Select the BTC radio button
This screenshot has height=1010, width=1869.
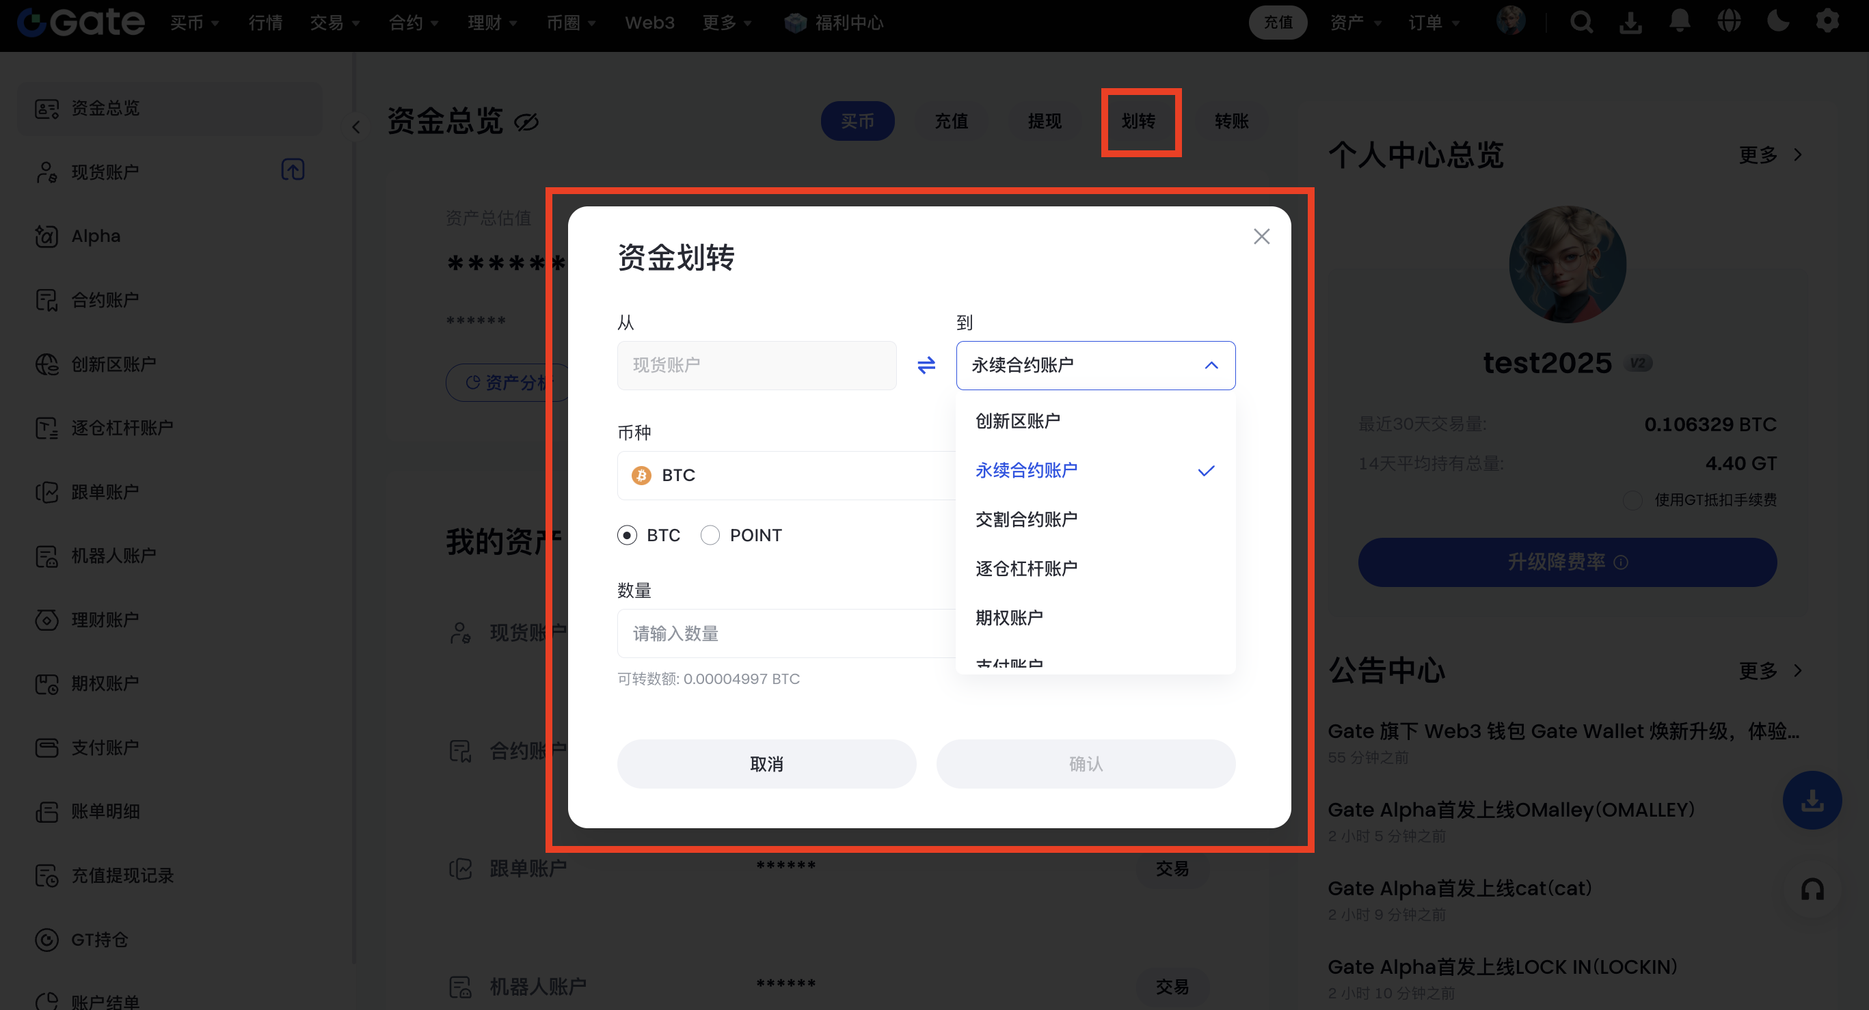[627, 535]
